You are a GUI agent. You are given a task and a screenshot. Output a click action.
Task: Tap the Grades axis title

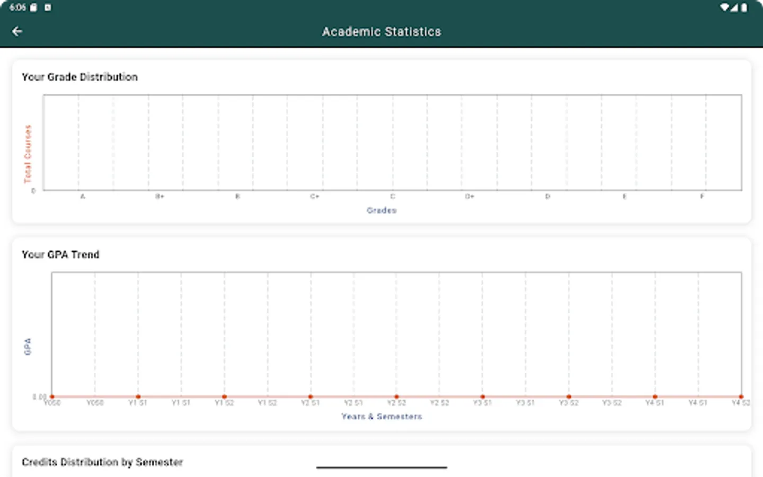pyautogui.click(x=381, y=210)
